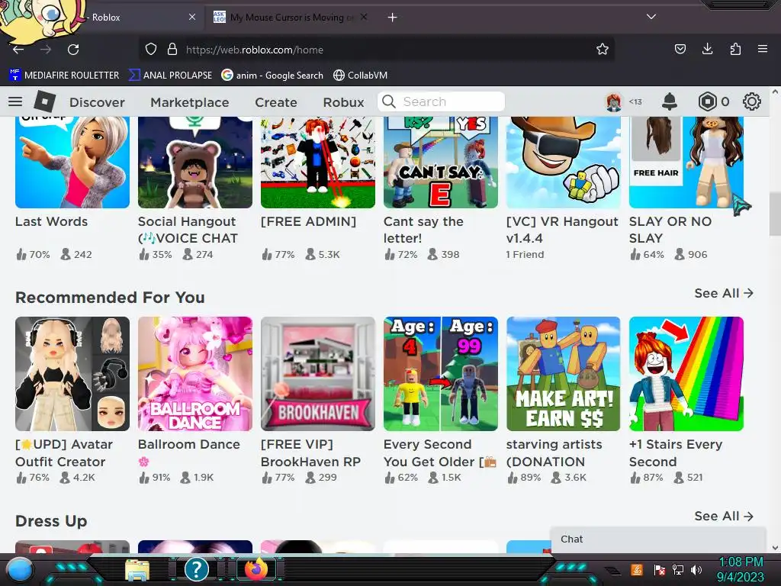This screenshot has height=586, width=781.
Task: Open the user avatar profile picture
Action: coord(614,101)
